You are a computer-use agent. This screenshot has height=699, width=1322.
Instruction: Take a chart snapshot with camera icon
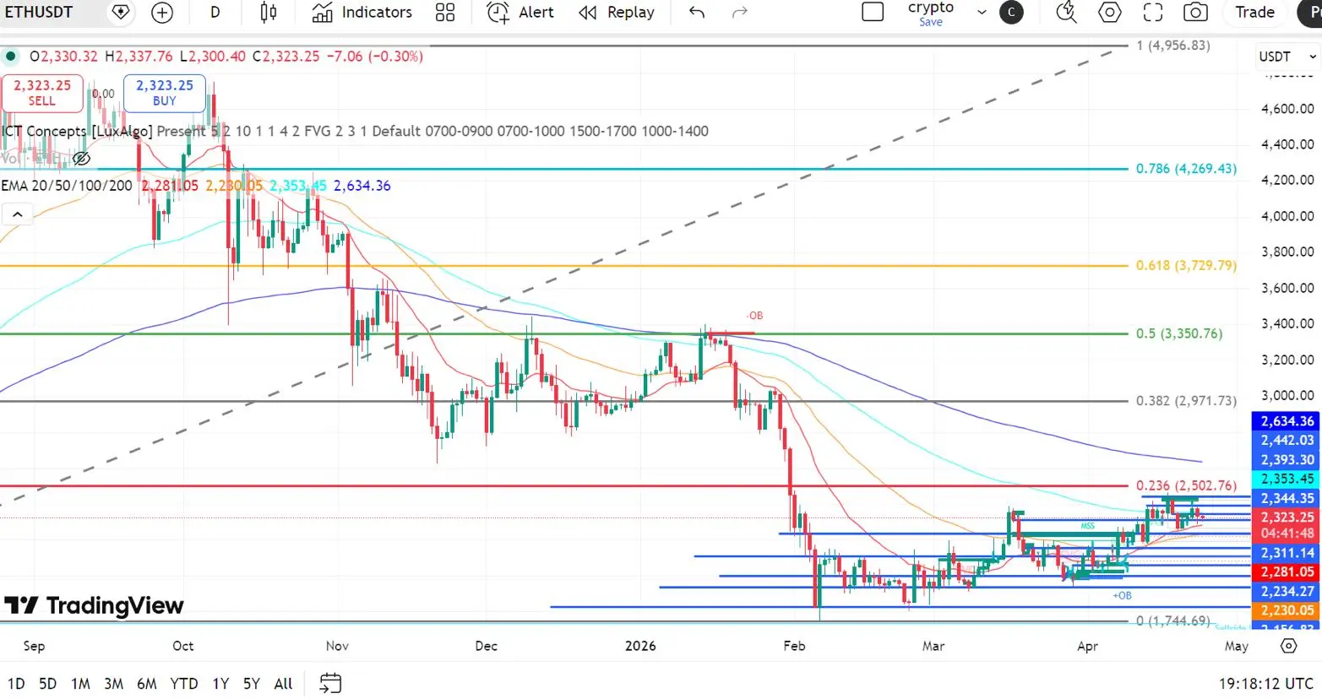click(1195, 13)
